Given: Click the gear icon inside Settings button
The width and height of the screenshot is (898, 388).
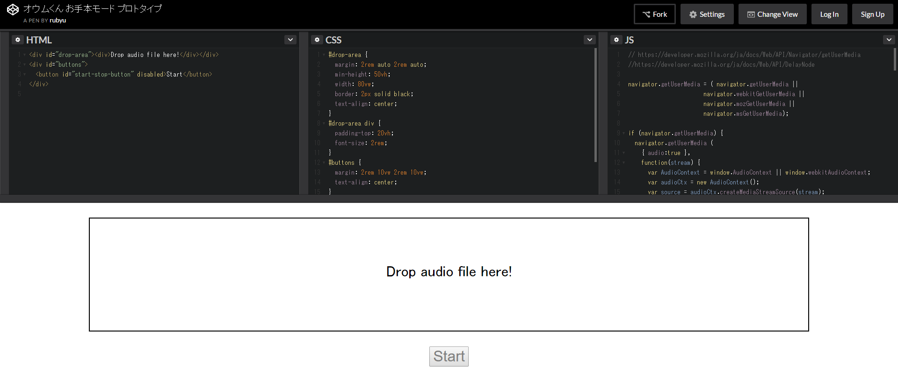Looking at the screenshot, I should click(x=693, y=14).
